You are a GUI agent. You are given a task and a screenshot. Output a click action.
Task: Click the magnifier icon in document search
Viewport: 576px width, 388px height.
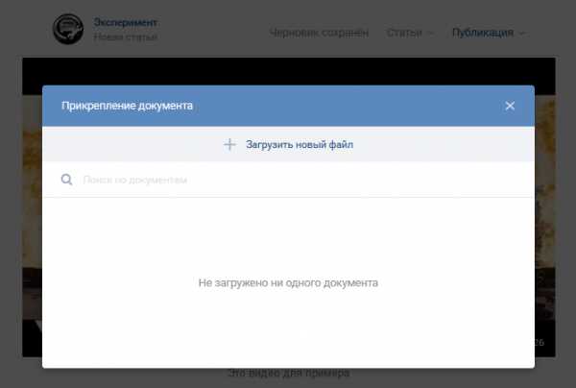(66, 180)
